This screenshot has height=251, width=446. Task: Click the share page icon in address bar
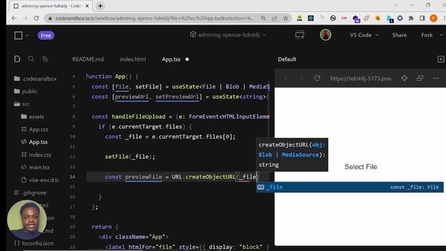point(275,18)
